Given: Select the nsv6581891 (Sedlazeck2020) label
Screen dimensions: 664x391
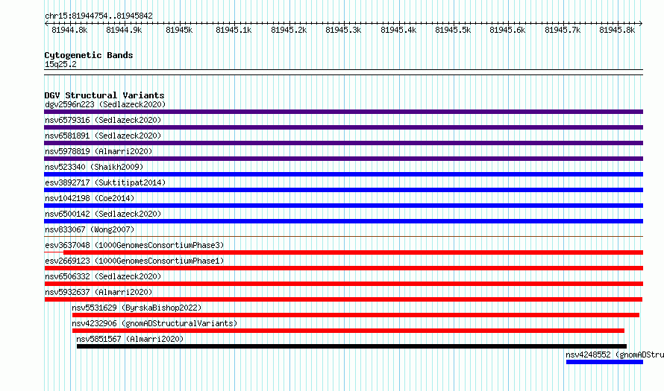Looking at the screenshot, I should 103,136.
